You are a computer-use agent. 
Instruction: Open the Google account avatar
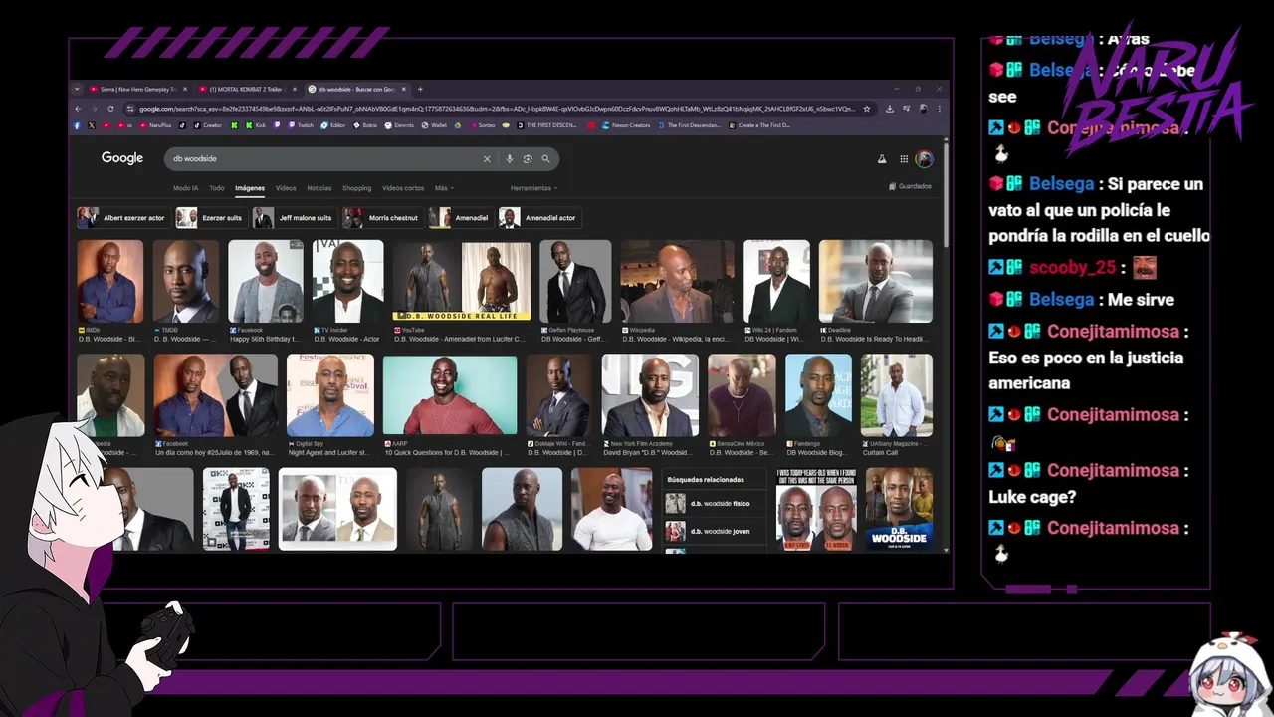(x=925, y=159)
